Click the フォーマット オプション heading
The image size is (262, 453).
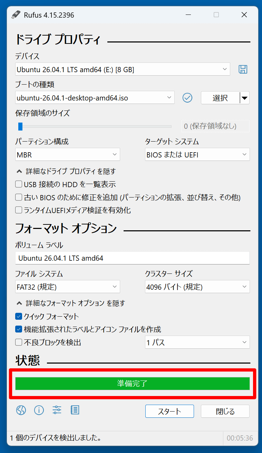click(x=66, y=228)
